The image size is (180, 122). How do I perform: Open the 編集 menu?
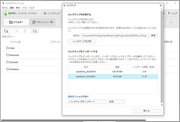click(x=12, y=8)
